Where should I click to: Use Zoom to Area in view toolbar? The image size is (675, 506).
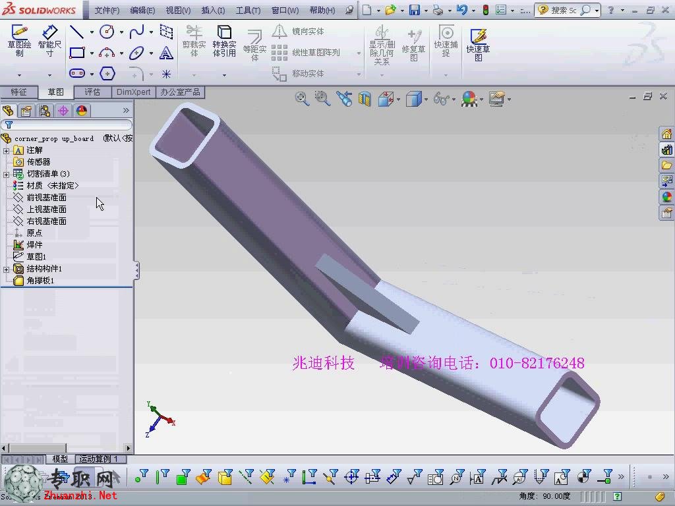[322, 99]
